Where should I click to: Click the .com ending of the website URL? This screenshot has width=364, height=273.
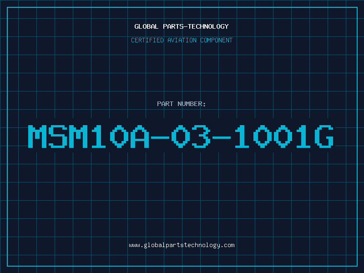coord(227,245)
